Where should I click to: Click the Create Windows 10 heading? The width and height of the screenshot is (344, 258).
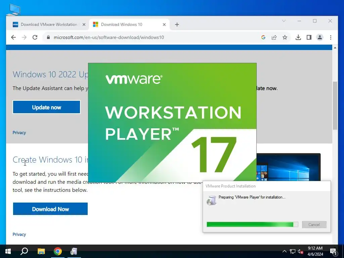50,160
